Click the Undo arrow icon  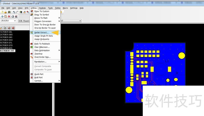coord(14,12)
